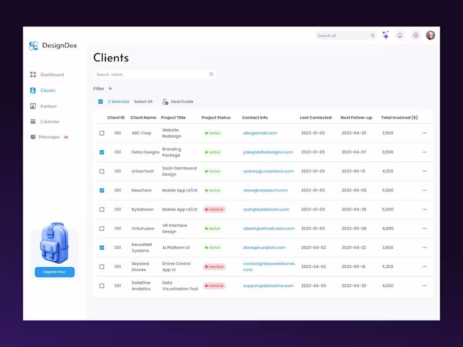Check the checkbox for ABC Corp
The image size is (463, 347).
point(101,133)
